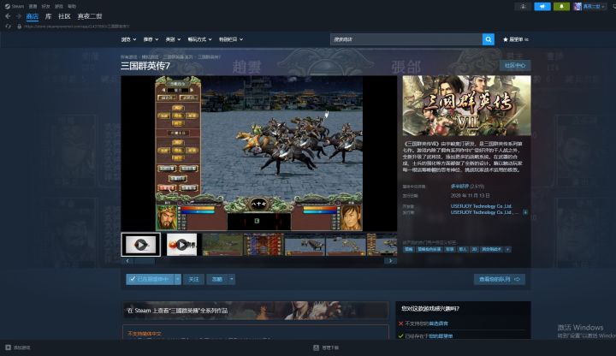Select the fourth thumbnail with red menu screen

(x=264, y=245)
